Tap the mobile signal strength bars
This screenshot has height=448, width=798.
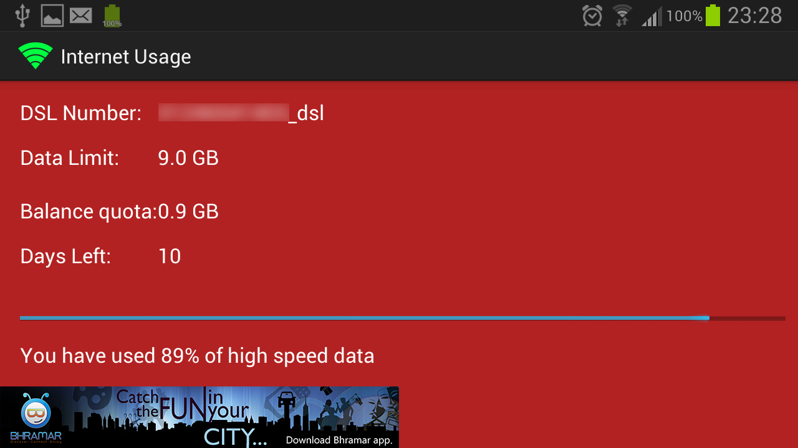point(651,17)
